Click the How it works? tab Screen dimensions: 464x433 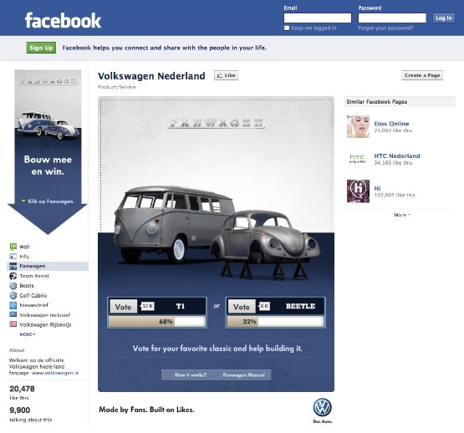coord(191,375)
